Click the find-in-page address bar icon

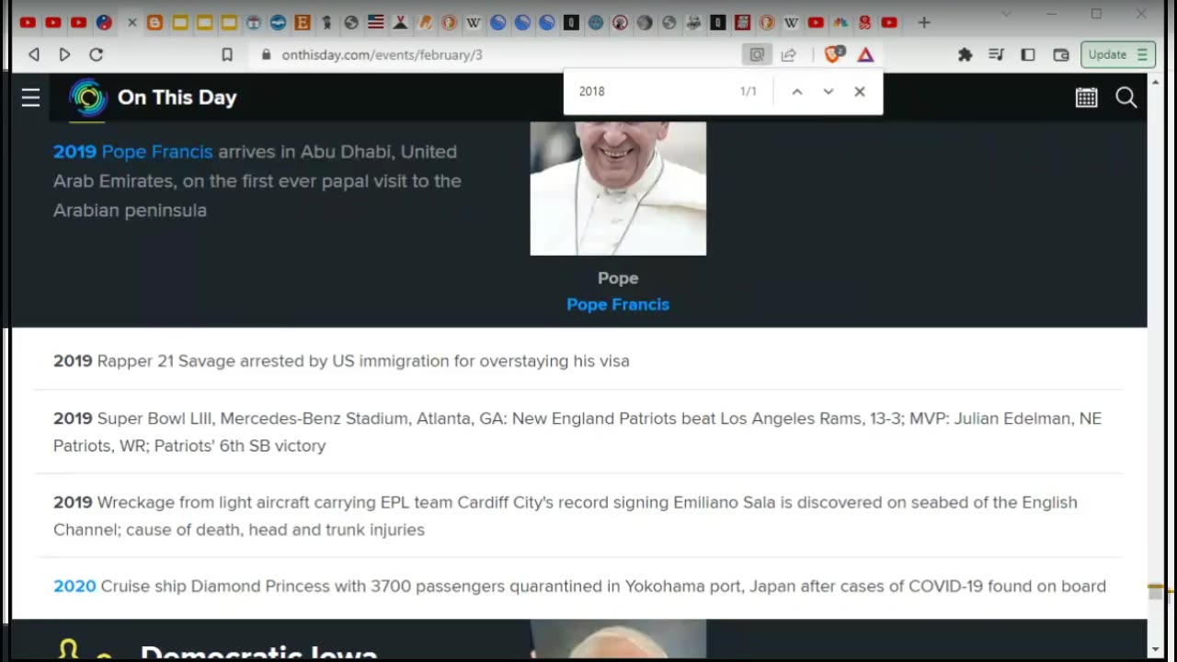pos(757,54)
